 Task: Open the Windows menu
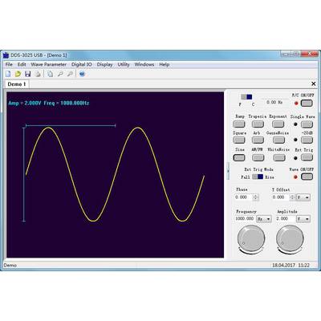(144, 64)
